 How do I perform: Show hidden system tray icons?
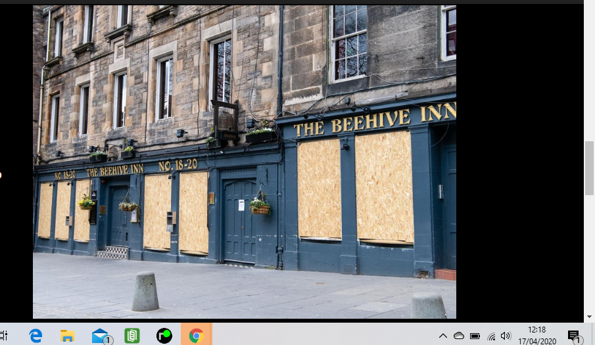click(x=443, y=336)
